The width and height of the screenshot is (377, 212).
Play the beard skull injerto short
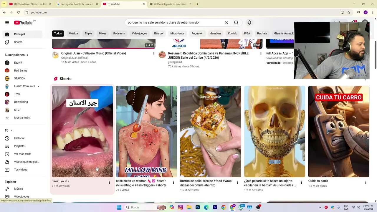tap(275, 132)
